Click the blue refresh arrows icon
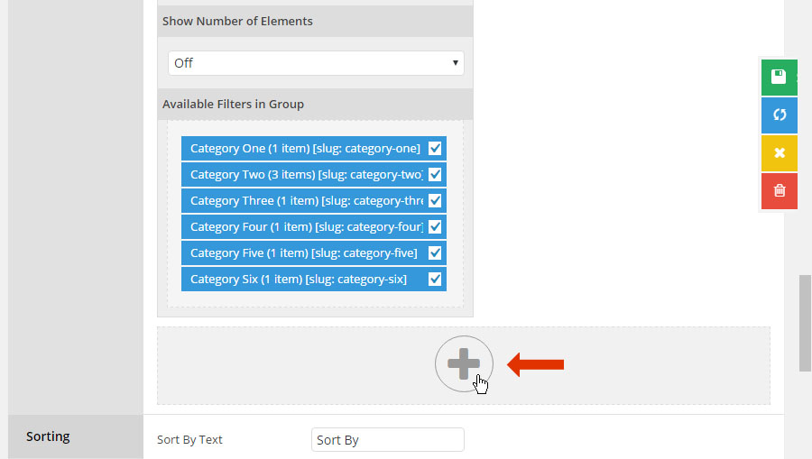812x459 pixels. tap(779, 115)
